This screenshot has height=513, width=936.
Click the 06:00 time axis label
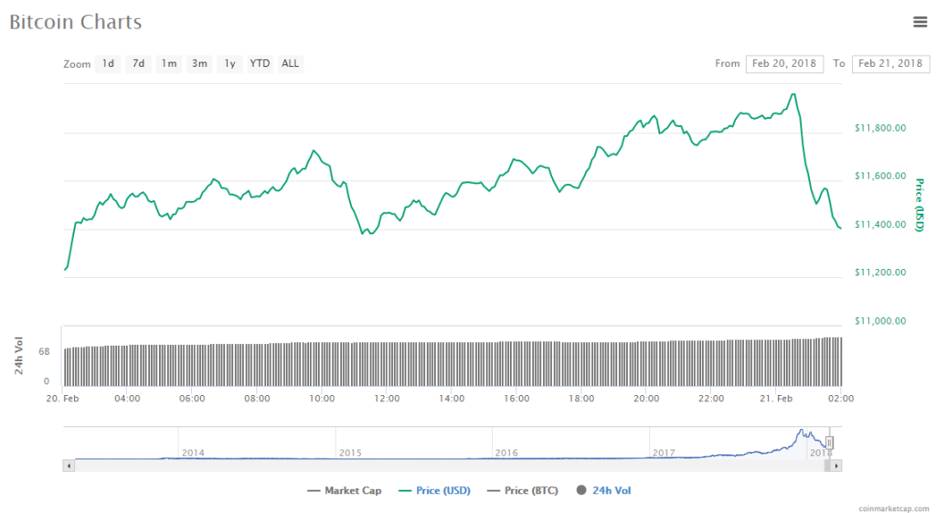pos(192,399)
